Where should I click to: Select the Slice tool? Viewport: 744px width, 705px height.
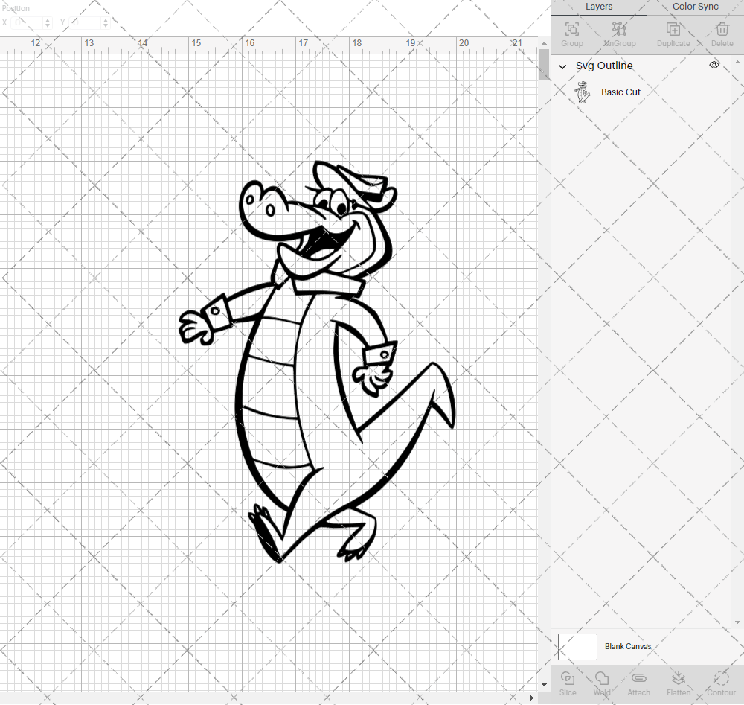coord(568,683)
